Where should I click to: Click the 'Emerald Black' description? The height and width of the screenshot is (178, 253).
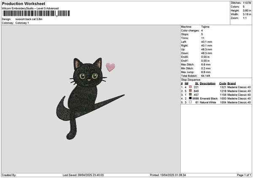209,99
